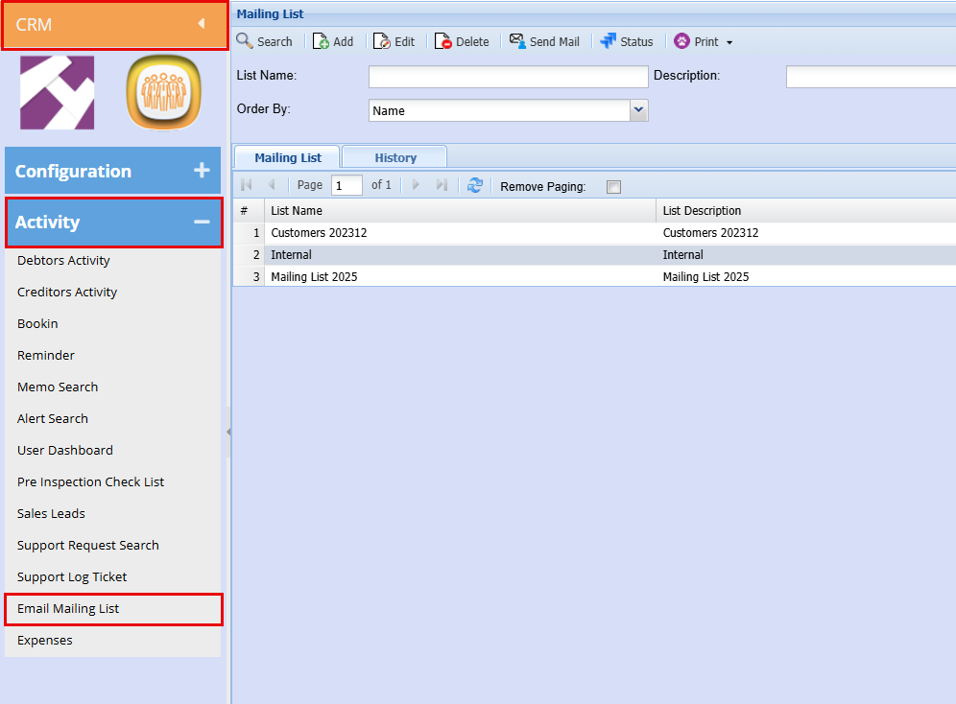
Task: Add a new mailing list
Action: tap(333, 41)
